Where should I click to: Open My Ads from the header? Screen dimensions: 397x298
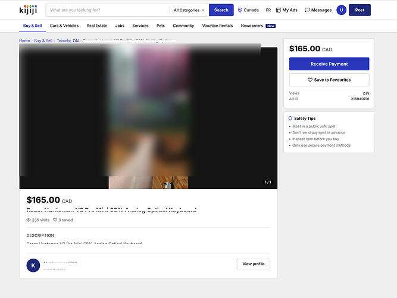pyautogui.click(x=287, y=10)
